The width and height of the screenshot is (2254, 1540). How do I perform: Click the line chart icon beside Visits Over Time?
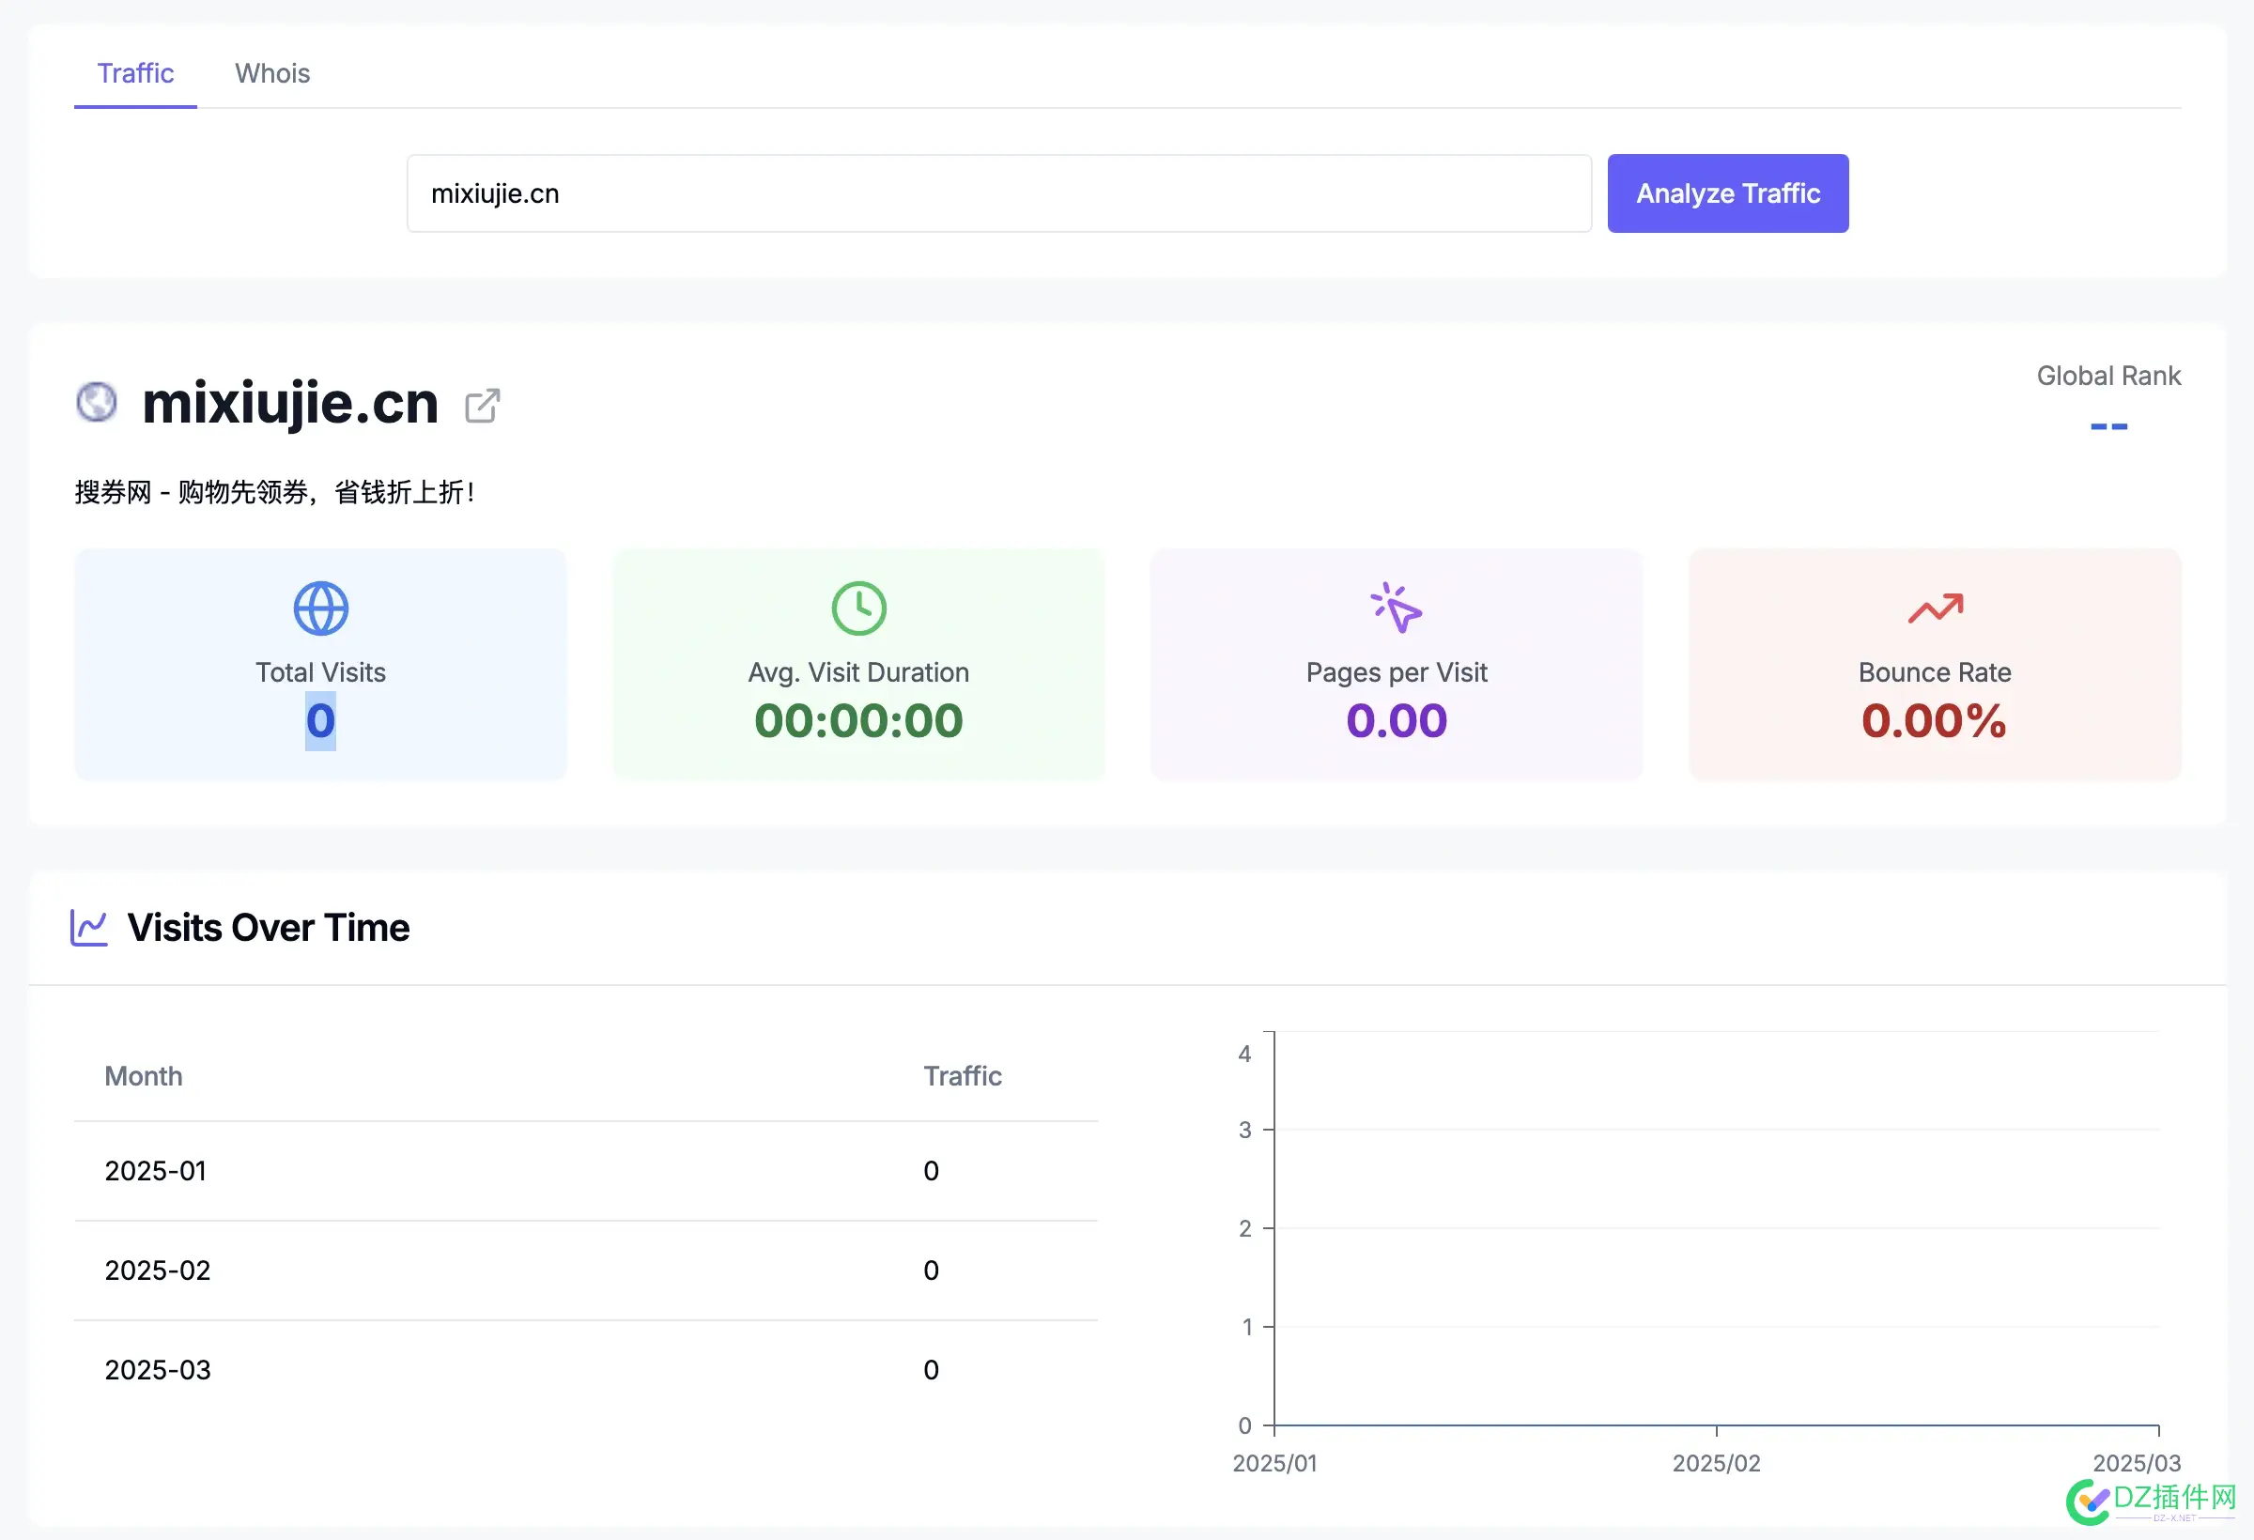tap(89, 927)
